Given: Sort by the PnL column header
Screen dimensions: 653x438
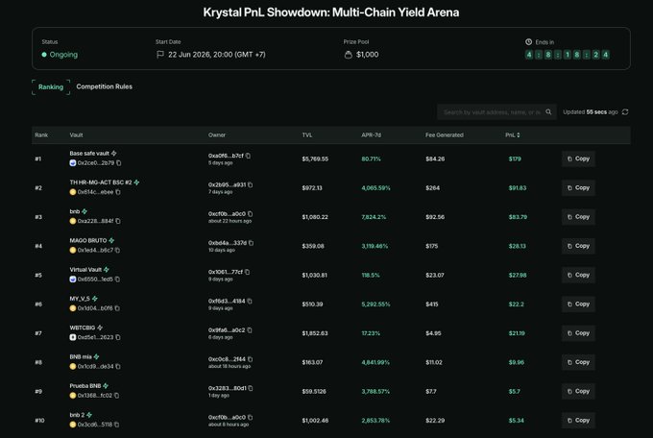Looking at the screenshot, I should pos(513,135).
